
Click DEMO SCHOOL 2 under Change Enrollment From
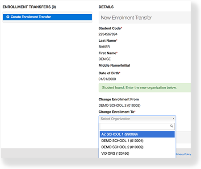coord(119,105)
